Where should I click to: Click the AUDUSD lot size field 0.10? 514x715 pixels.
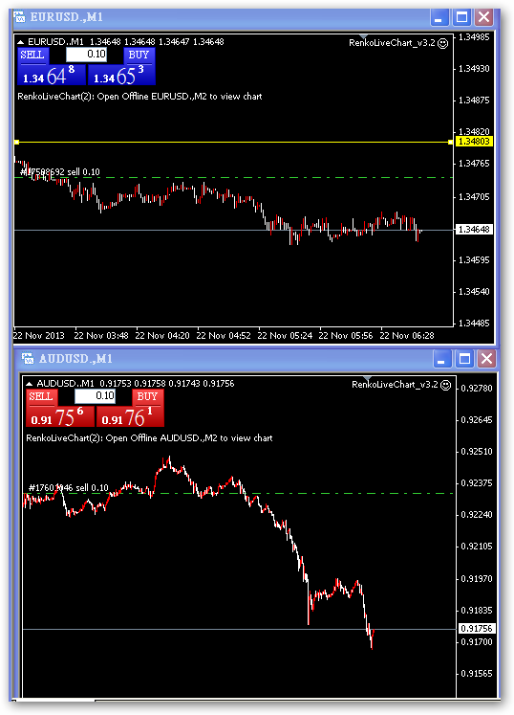(96, 396)
